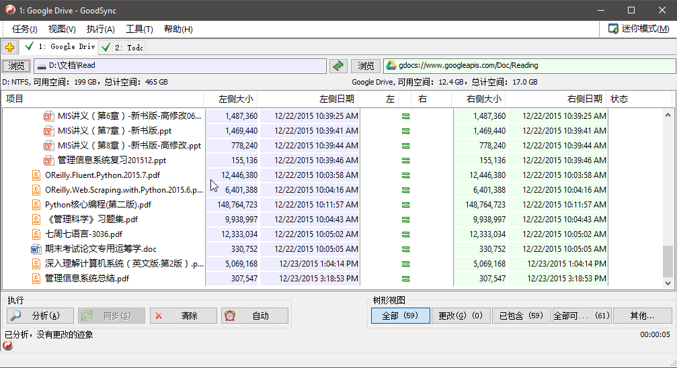Sort by 项目 column header
Screen dimensions: 677x368
[103, 99]
